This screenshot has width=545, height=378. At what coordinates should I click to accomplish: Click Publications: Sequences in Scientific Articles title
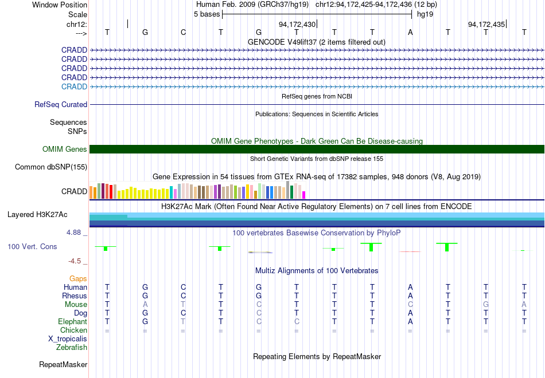click(x=317, y=114)
